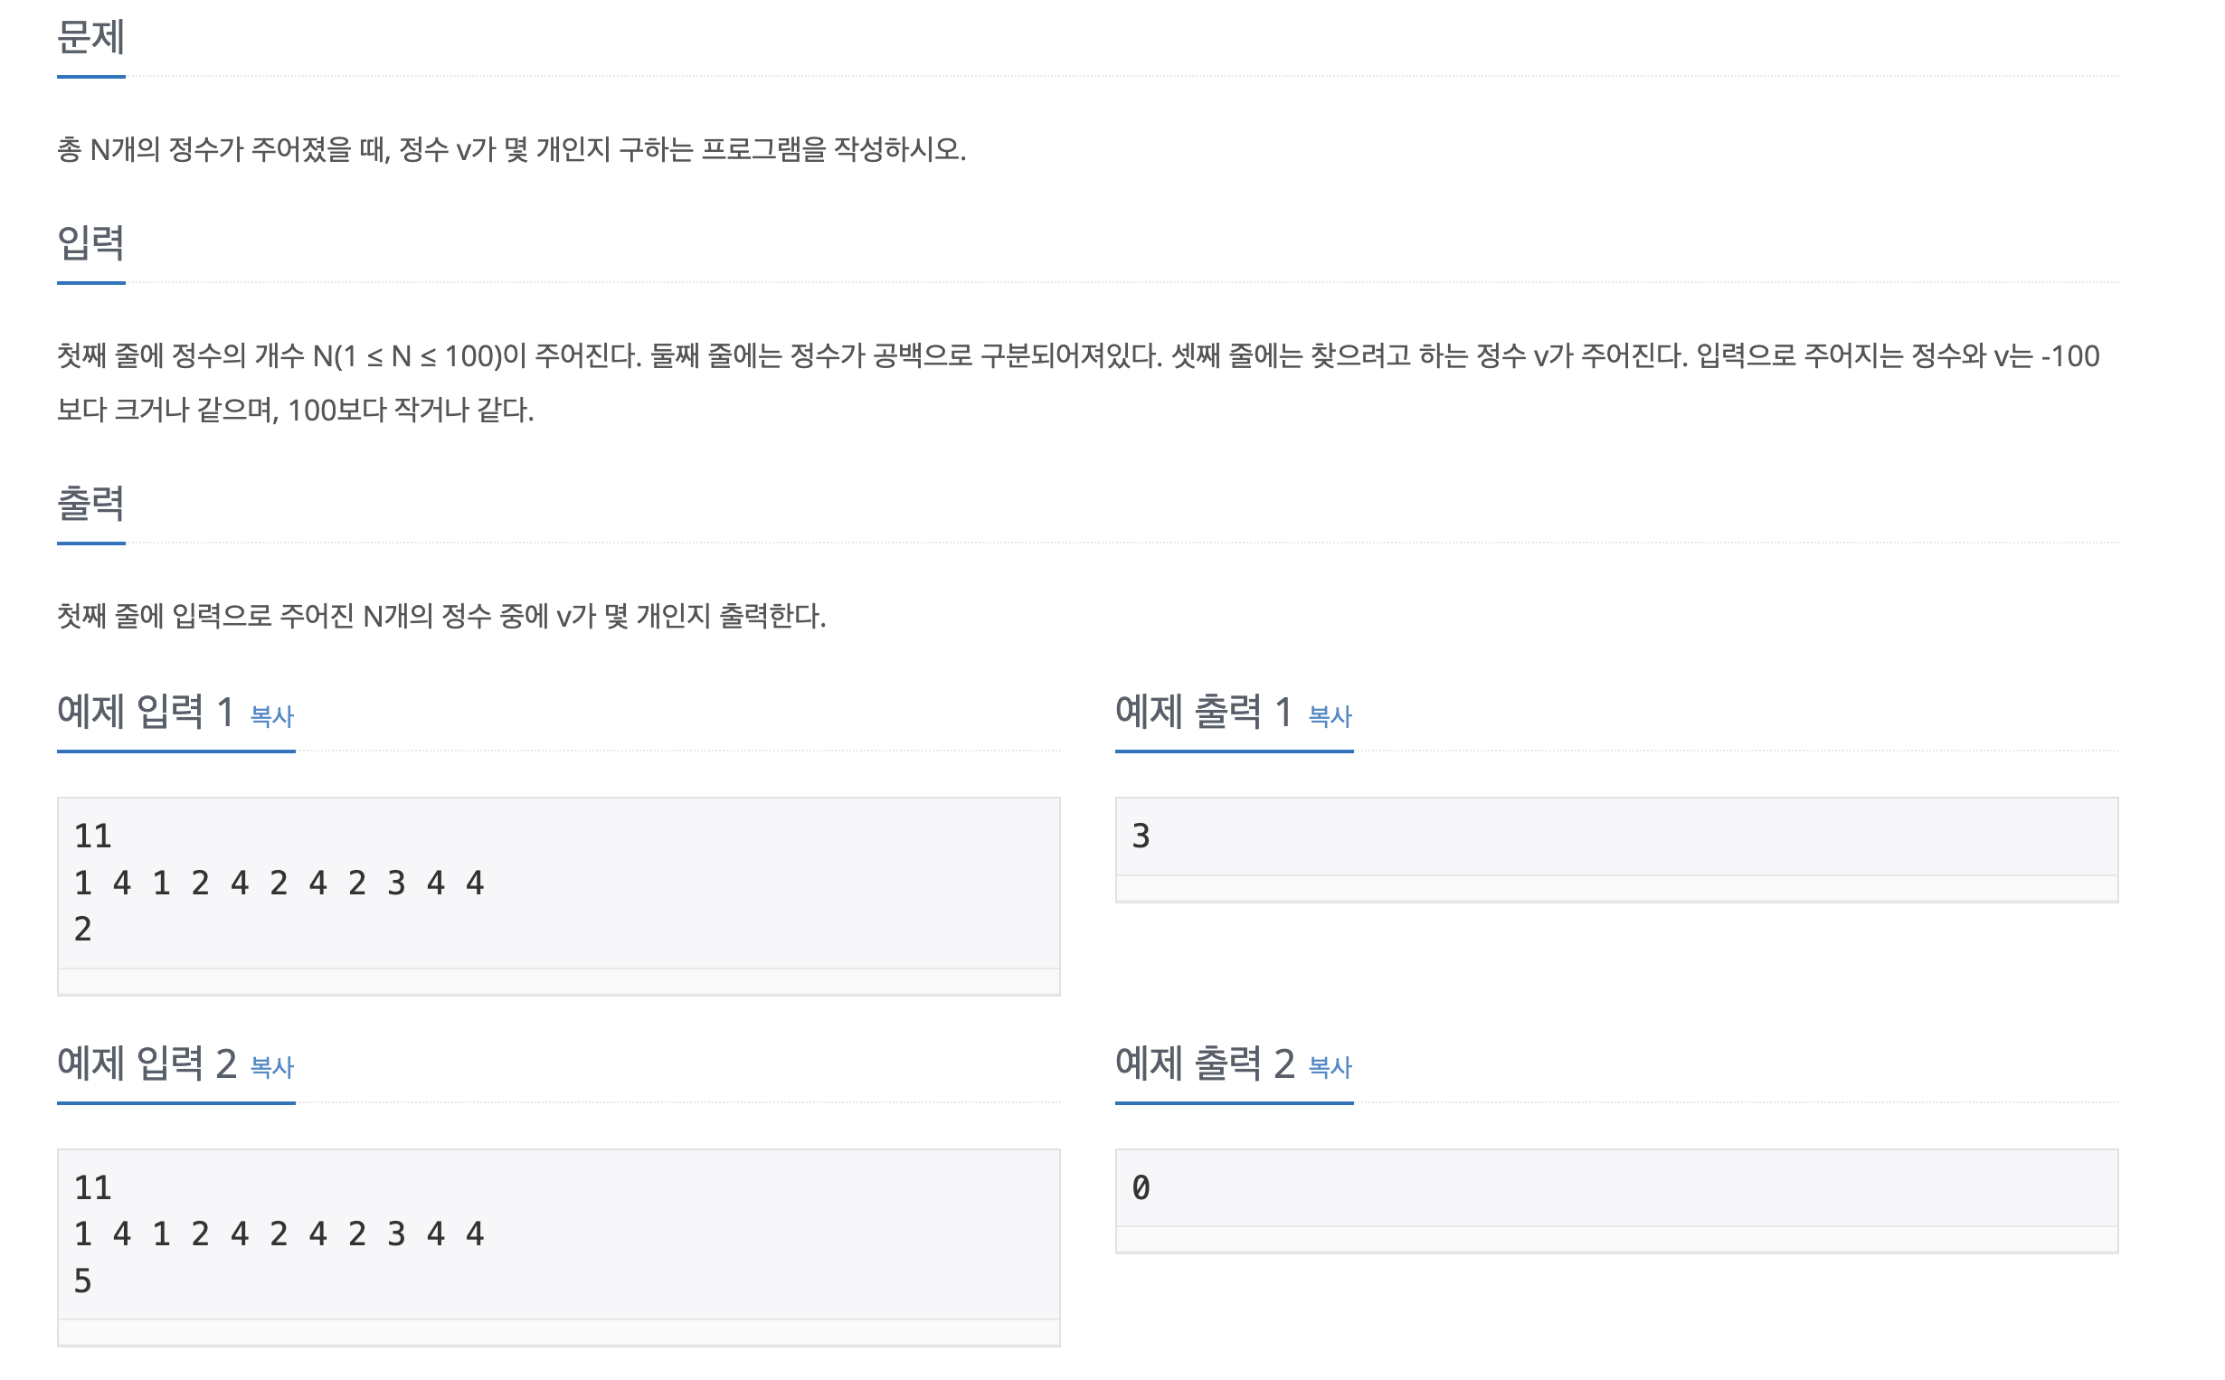Click the 예제 출력 2 heading
Screen dimensions: 2225x1380
[x=1205, y=1063]
